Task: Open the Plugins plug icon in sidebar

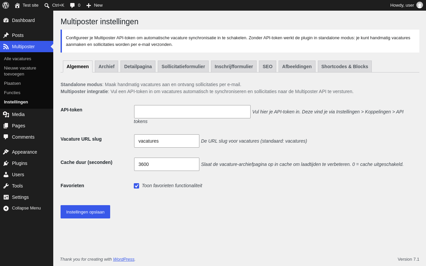Action: point(6,163)
